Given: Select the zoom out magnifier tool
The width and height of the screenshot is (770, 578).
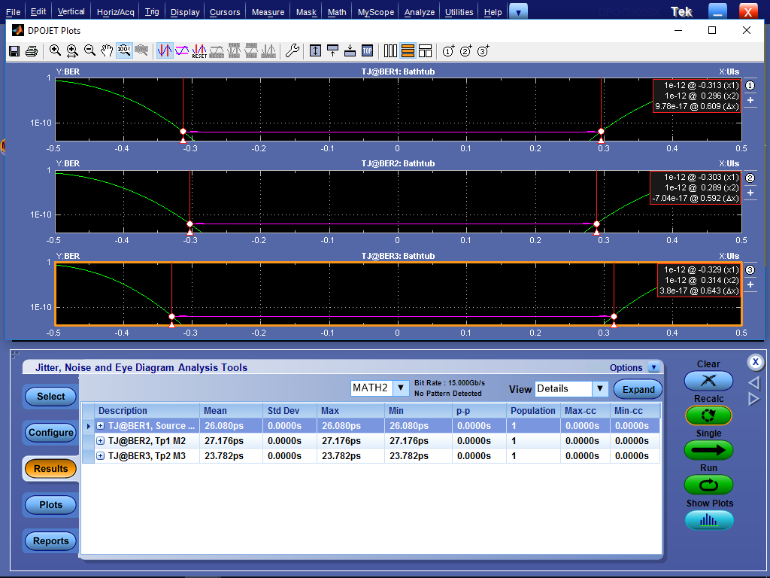Looking at the screenshot, I should coord(89,50).
